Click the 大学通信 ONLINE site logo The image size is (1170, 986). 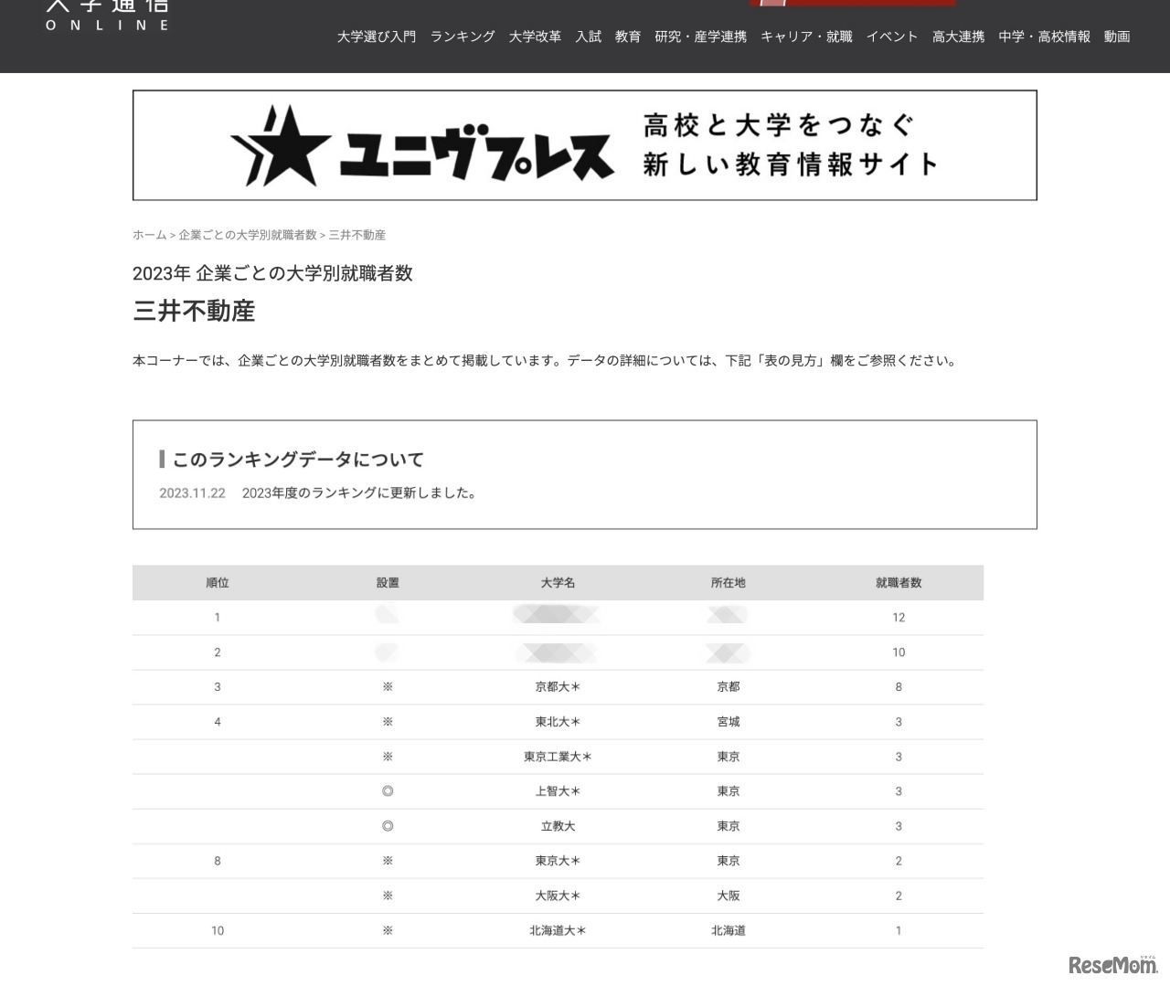coord(108,15)
